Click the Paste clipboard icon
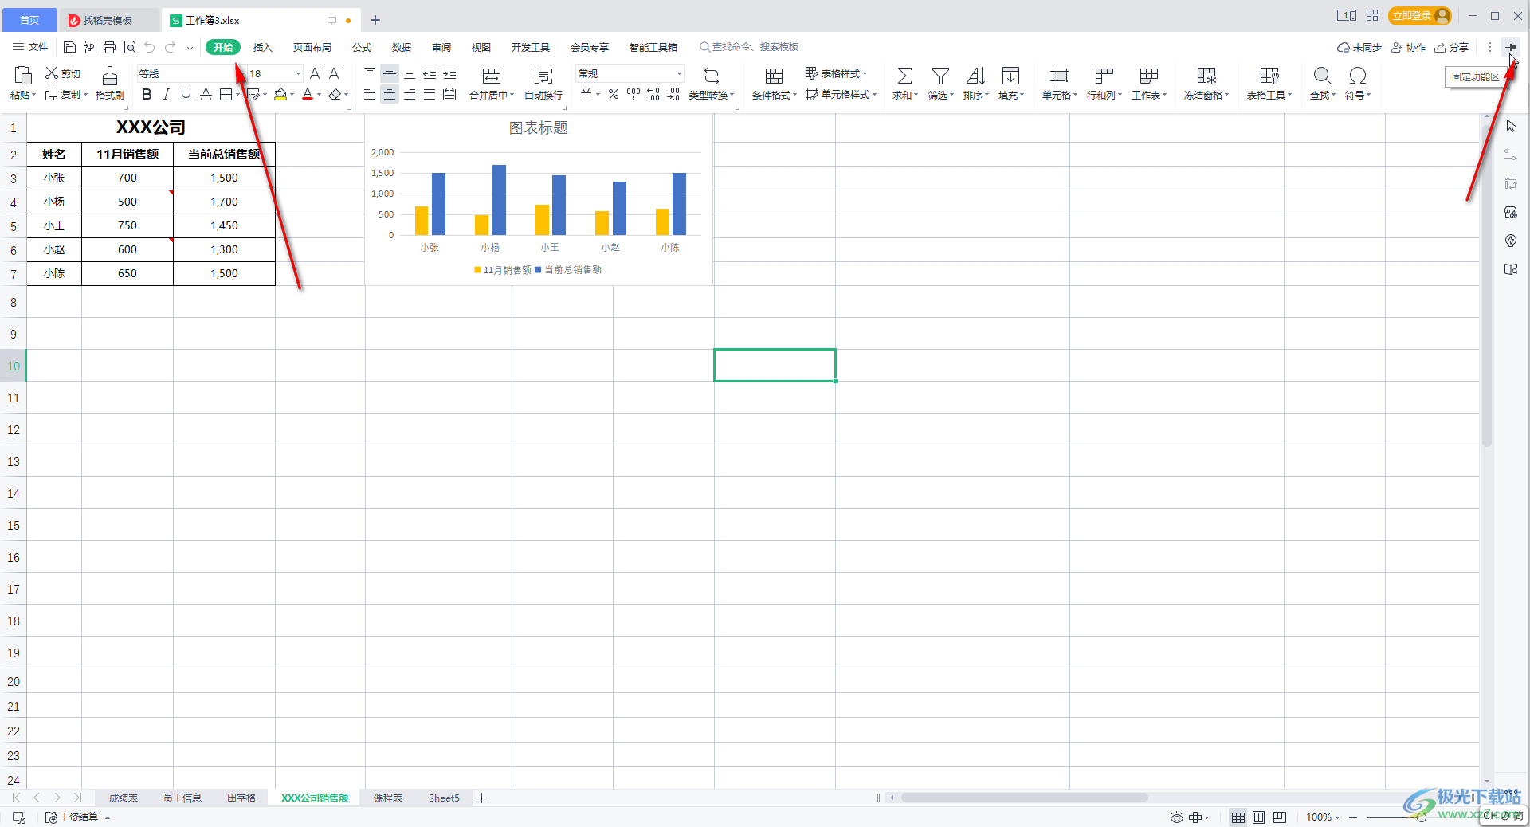This screenshot has width=1530, height=827. (23, 76)
